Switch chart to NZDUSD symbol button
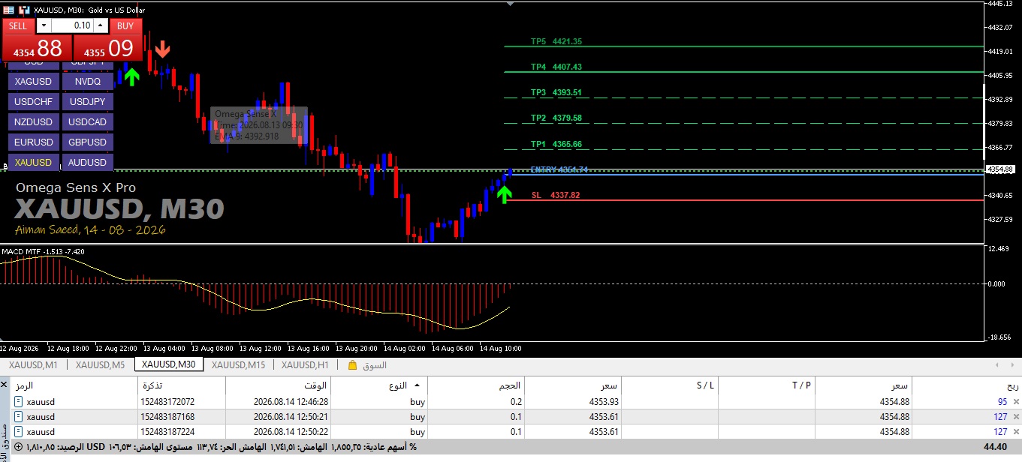The height and width of the screenshot is (462, 1022). coord(34,122)
